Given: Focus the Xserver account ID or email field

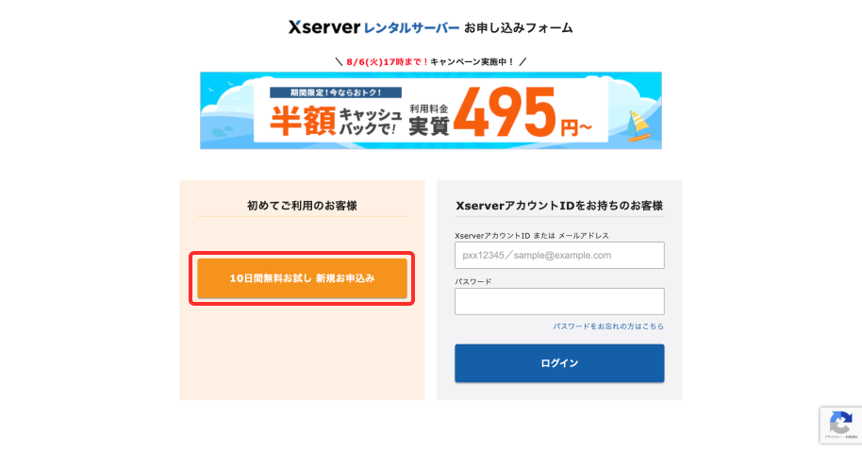Looking at the screenshot, I should tap(559, 255).
